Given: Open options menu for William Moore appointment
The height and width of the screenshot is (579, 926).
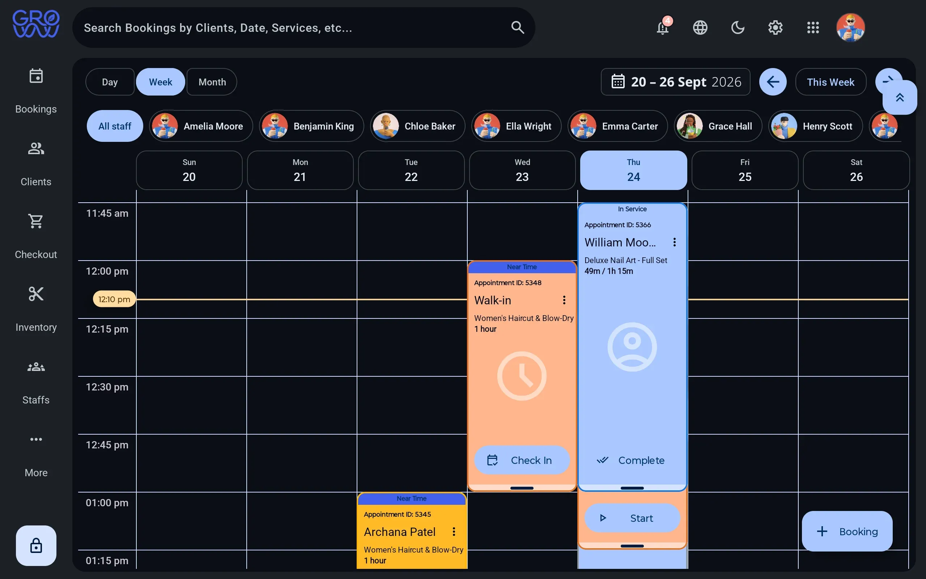Looking at the screenshot, I should [674, 242].
